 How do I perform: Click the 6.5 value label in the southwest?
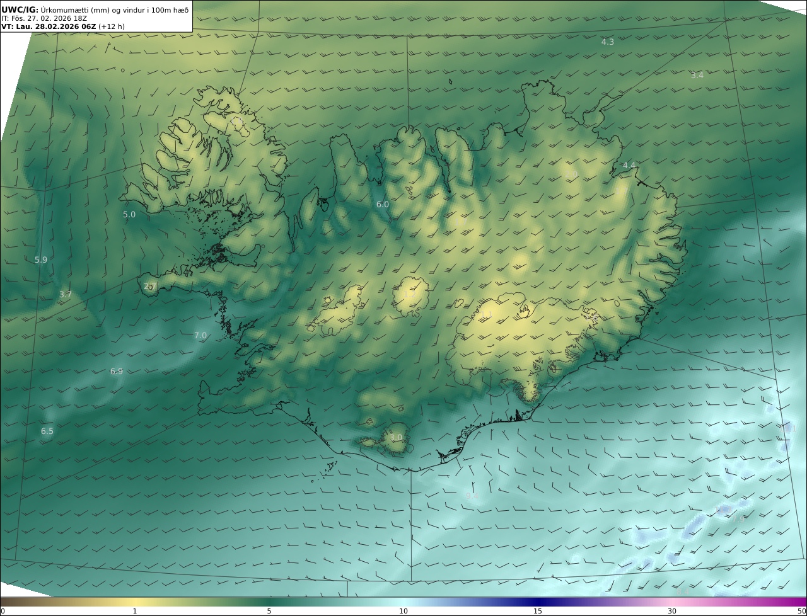(47, 431)
